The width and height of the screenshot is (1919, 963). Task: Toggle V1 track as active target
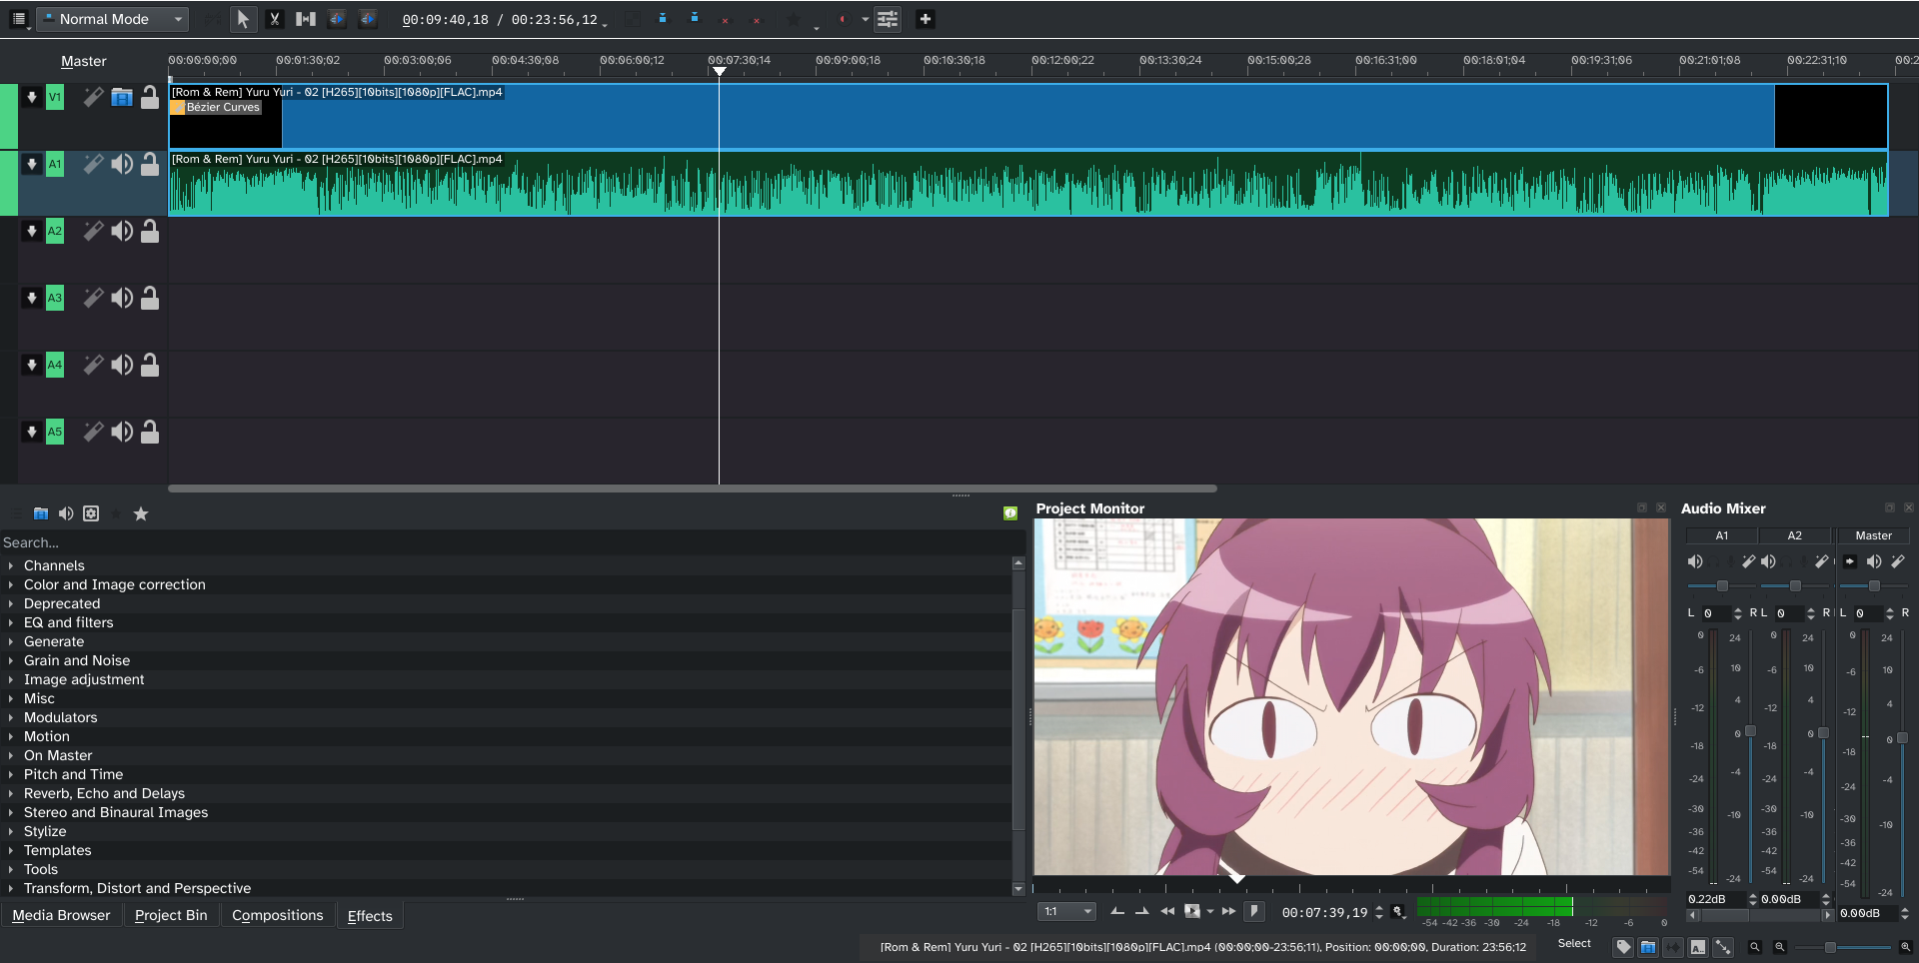55,97
